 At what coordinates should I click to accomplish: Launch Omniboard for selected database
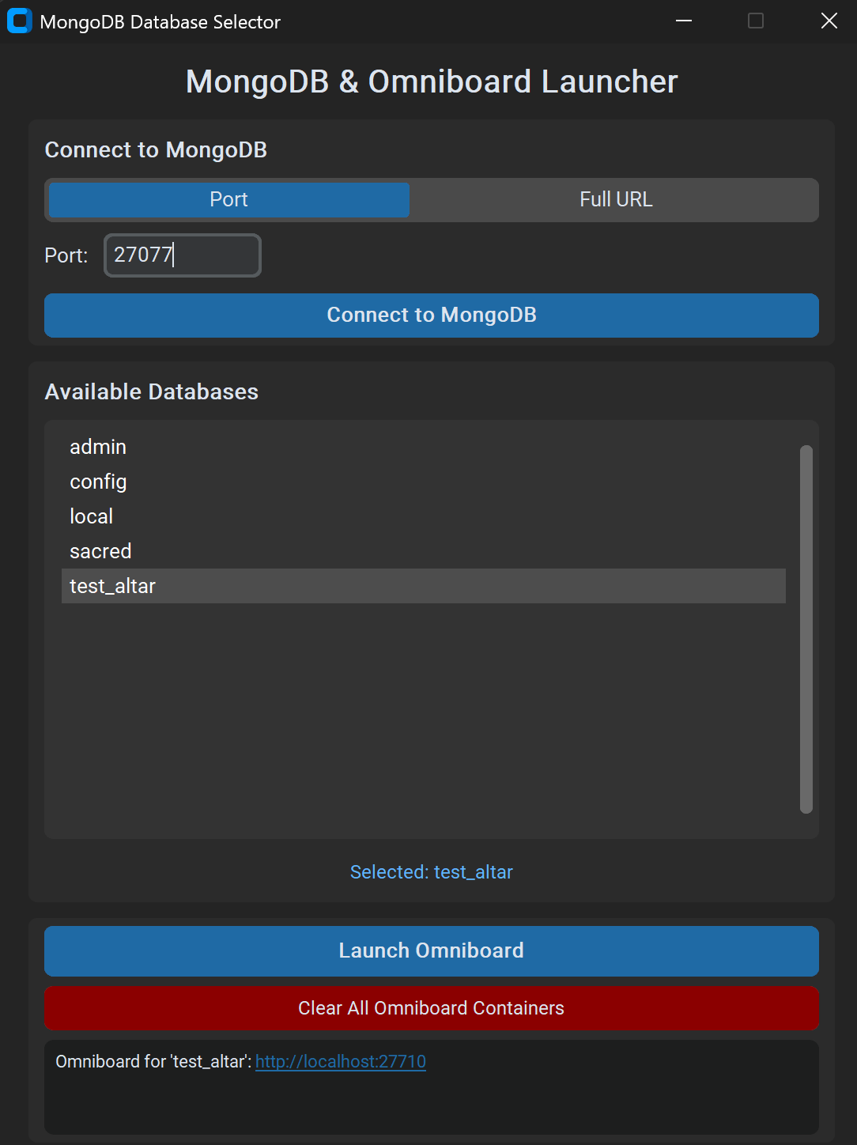(x=432, y=951)
